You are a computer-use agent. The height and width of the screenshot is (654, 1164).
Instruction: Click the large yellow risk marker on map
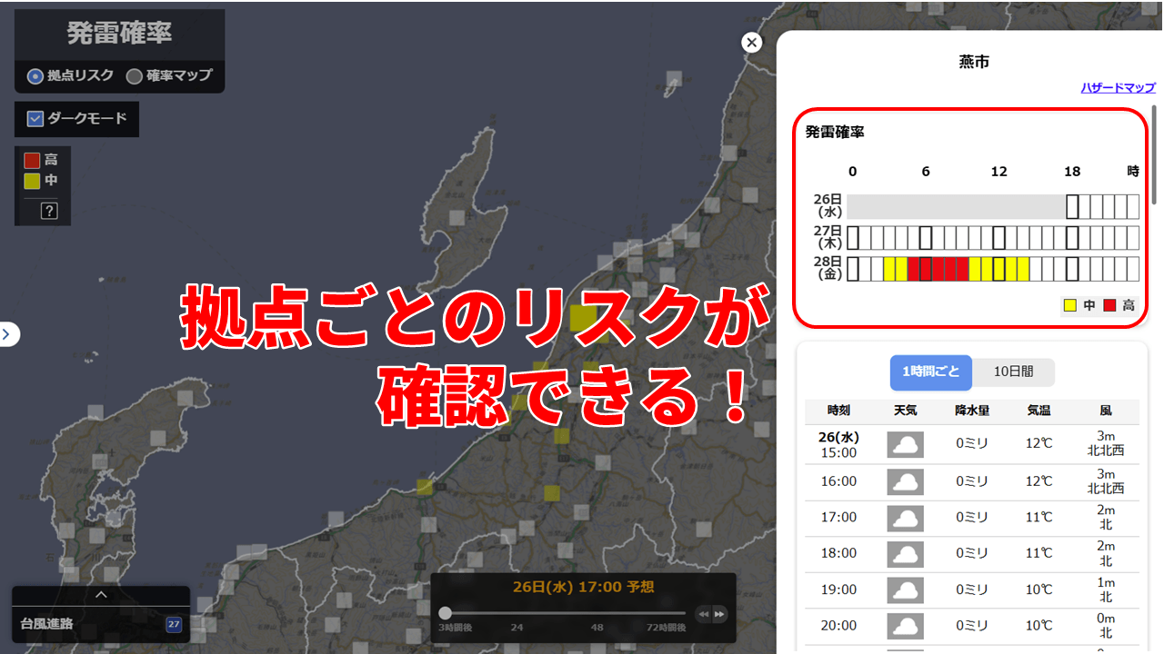coord(583,318)
